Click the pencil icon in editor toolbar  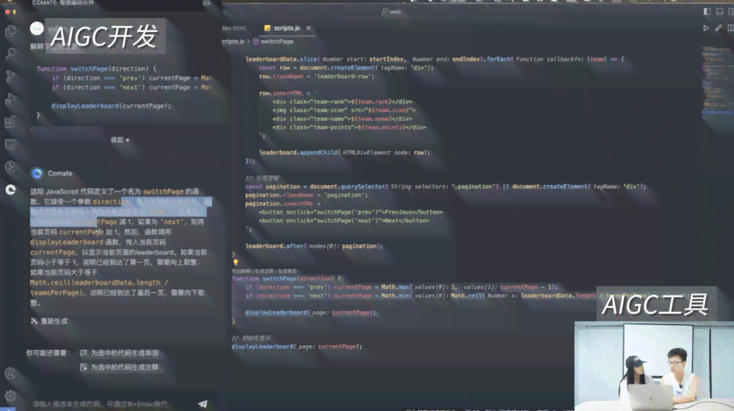[x=718, y=28]
